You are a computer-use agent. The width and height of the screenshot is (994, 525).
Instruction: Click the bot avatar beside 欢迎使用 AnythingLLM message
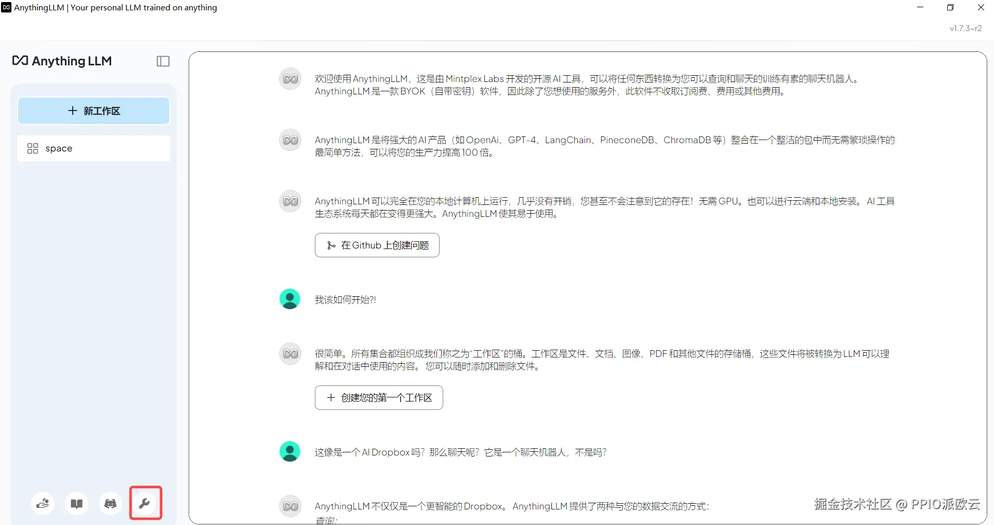coord(290,79)
